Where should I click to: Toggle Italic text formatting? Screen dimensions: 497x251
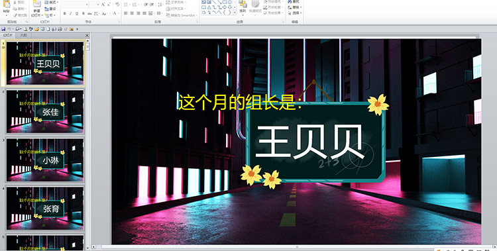coord(71,14)
